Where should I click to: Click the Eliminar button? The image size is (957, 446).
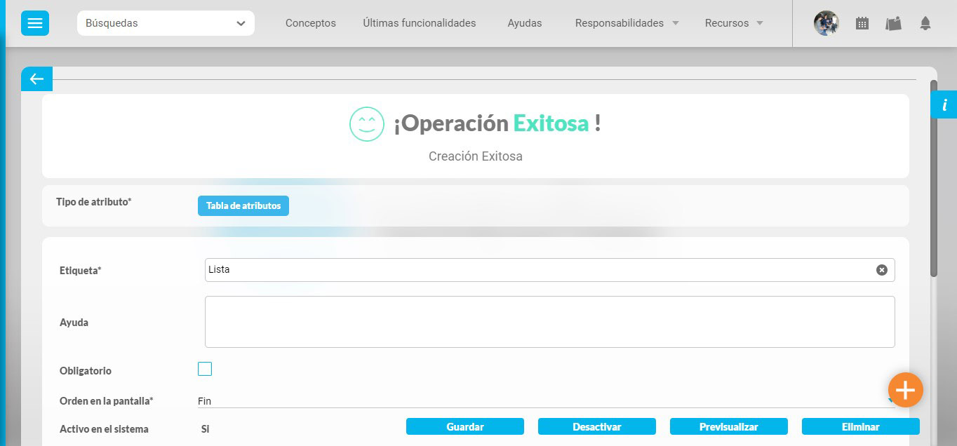tap(860, 426)
